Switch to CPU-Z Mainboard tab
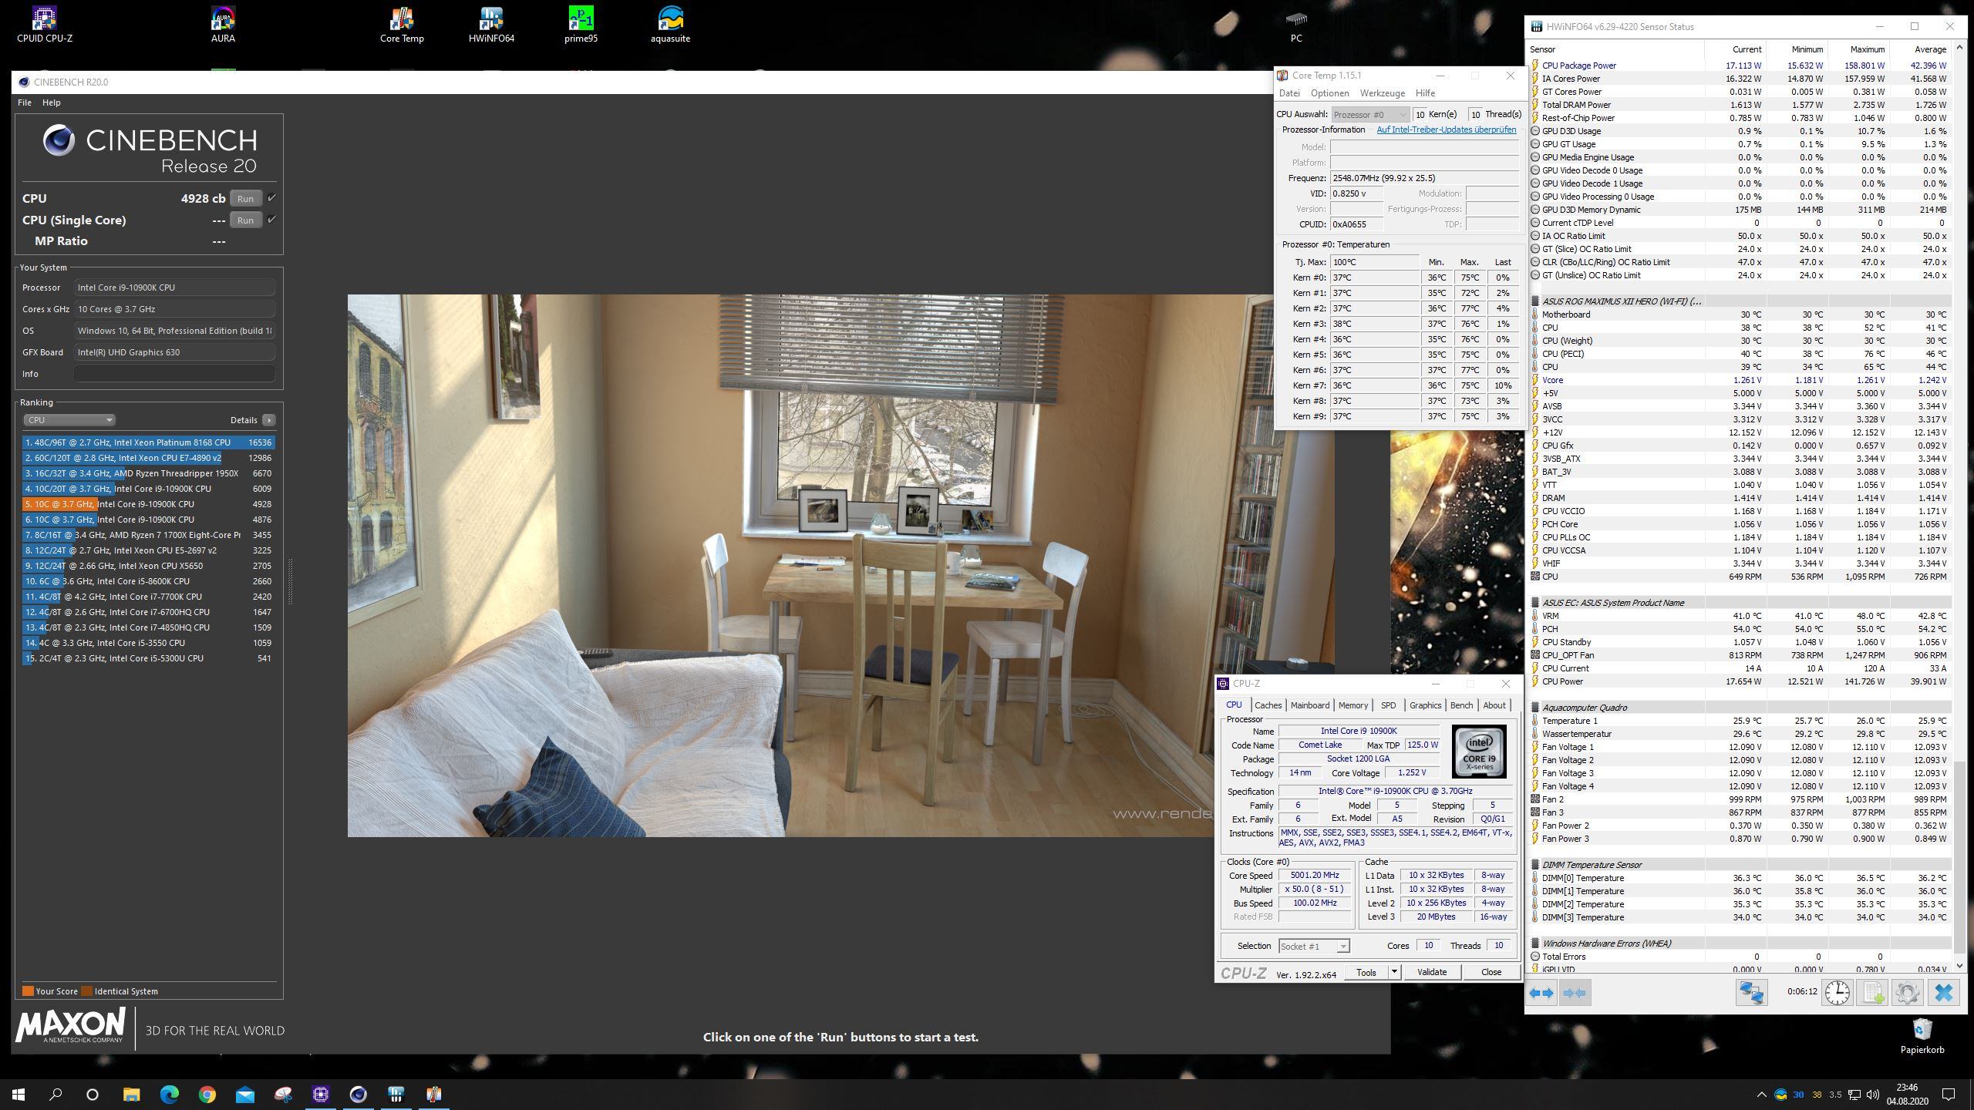Viewport: 1974px width, 1110px height. pyautogui.click(x=1309, y=705)
